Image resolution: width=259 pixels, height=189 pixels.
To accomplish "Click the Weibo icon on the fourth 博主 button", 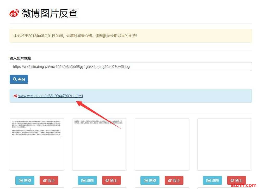I will 232,180.
